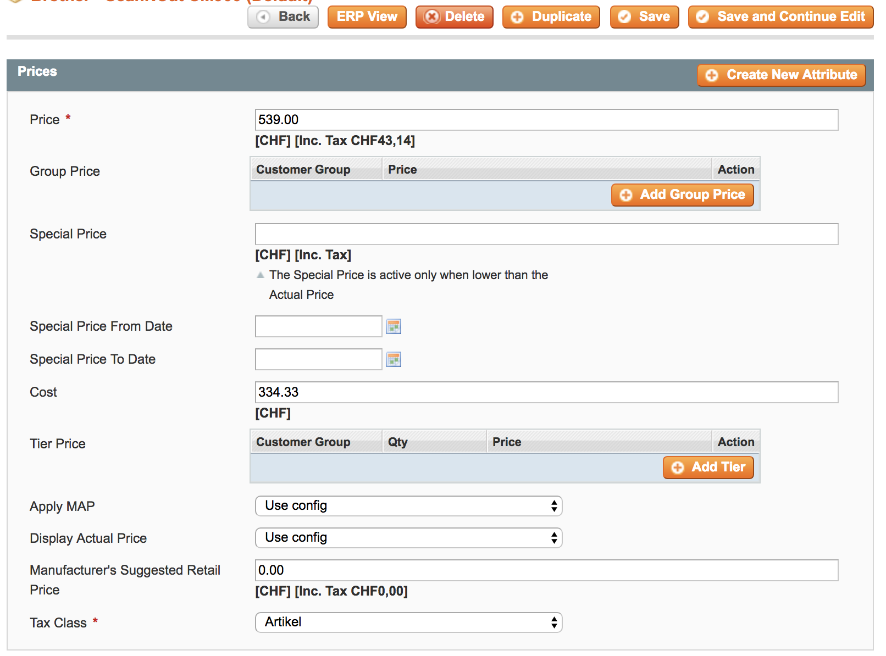886x656 pixels.
Task: Click the plus icon on Add Tier button
Action: point(678,468)
